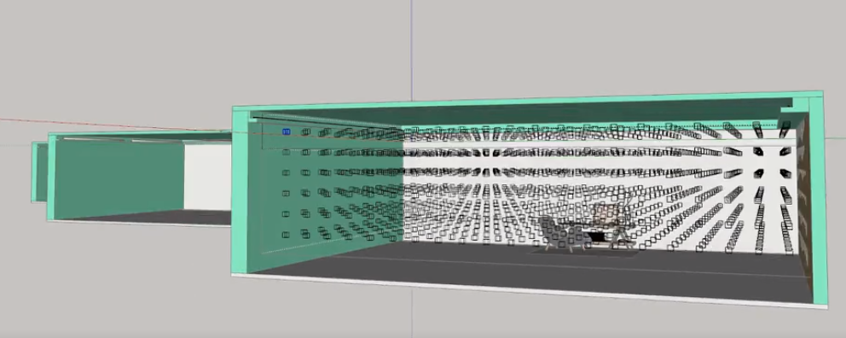Select the blue highlighted cube on teal wall
This screenshot has height=338, width=846.
point(286,131)
